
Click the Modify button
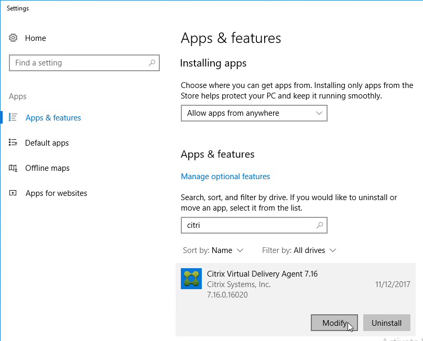coord(334,323)
